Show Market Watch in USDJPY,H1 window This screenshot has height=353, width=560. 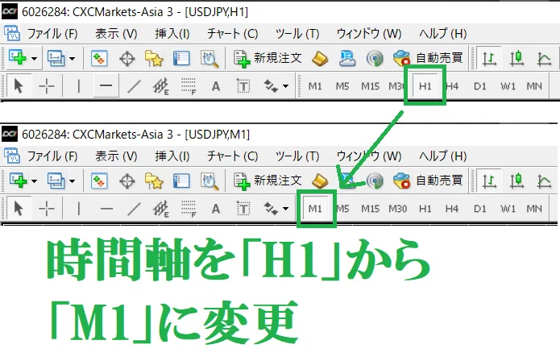point(99,58)
